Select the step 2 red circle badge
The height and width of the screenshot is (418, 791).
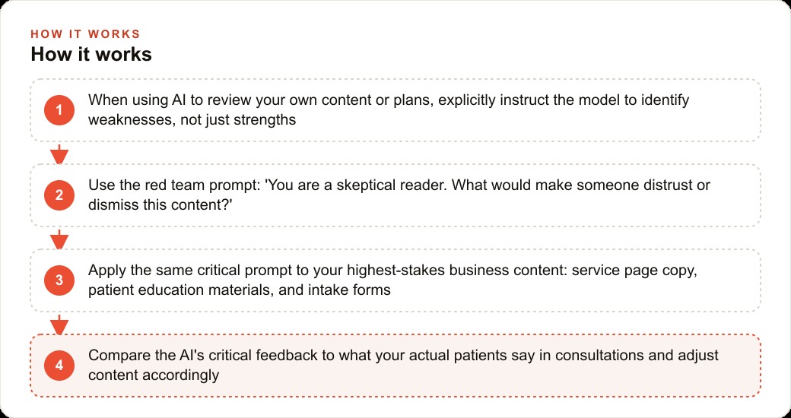(59, 195)
